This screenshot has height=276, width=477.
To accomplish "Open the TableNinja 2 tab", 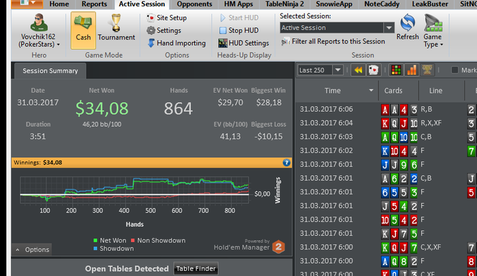I will [x=284, y=4].
